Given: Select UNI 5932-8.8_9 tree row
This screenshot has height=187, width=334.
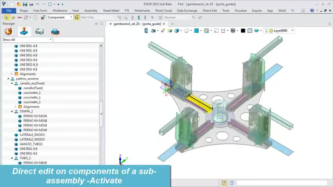Looking at the screenshot, I should click(29, 65).
